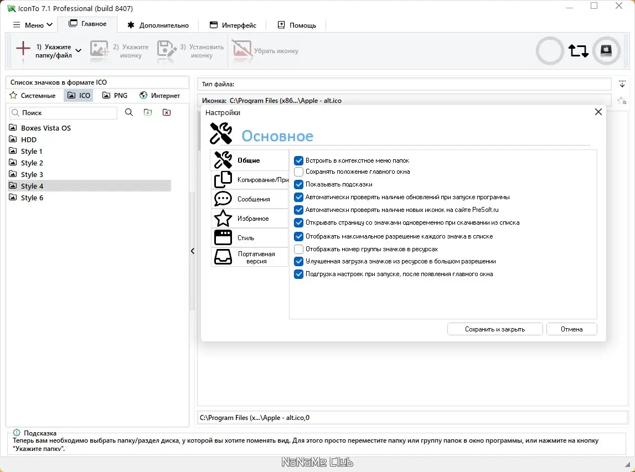635x472 pixels.
Task: Click the 'Подсказка' info icon
Action: coord(17,433)
